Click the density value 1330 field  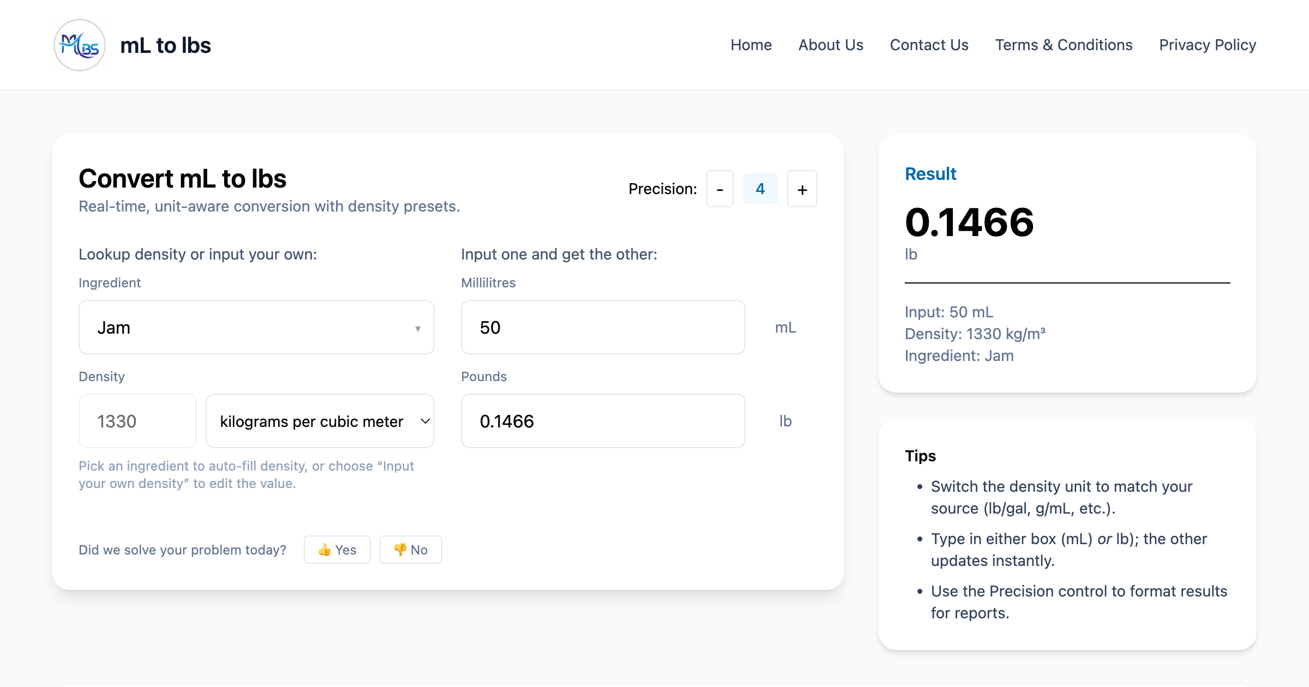point(137,421)
